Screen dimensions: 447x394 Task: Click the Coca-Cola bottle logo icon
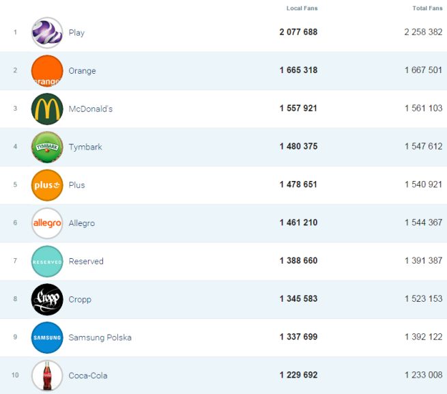tap(47, 376)
